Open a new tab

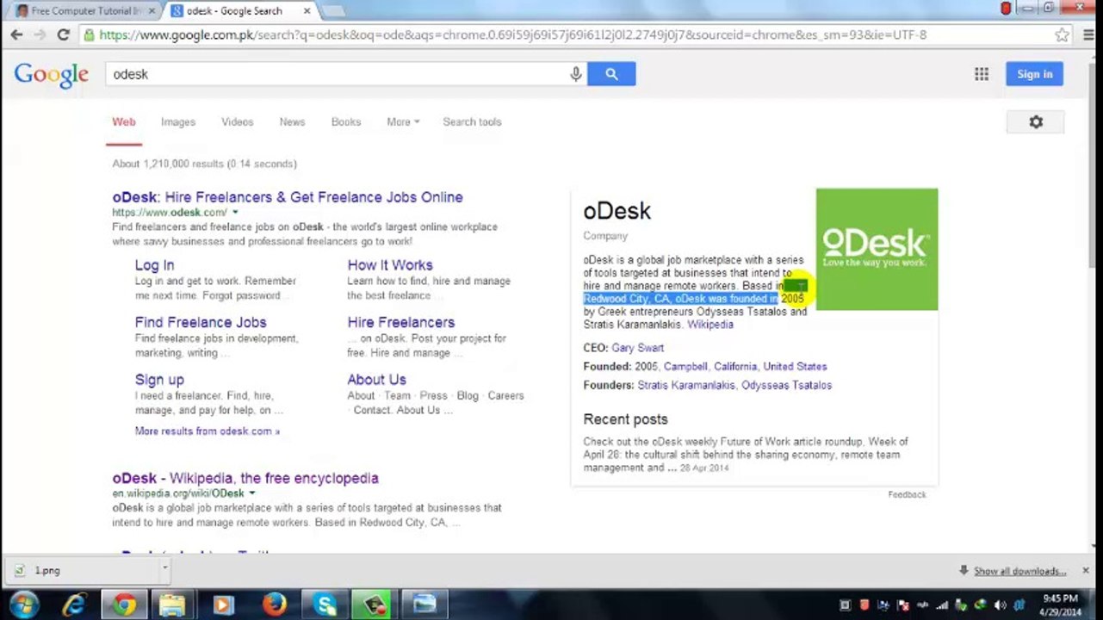[333, 11]
